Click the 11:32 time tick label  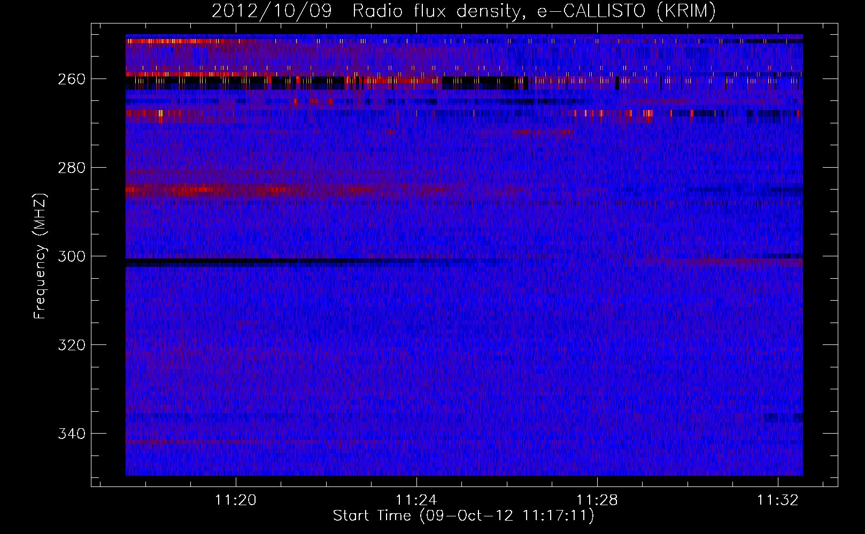(x=777, y=500)
